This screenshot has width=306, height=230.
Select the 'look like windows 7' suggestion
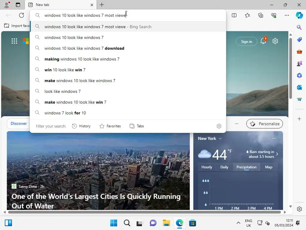128,91
